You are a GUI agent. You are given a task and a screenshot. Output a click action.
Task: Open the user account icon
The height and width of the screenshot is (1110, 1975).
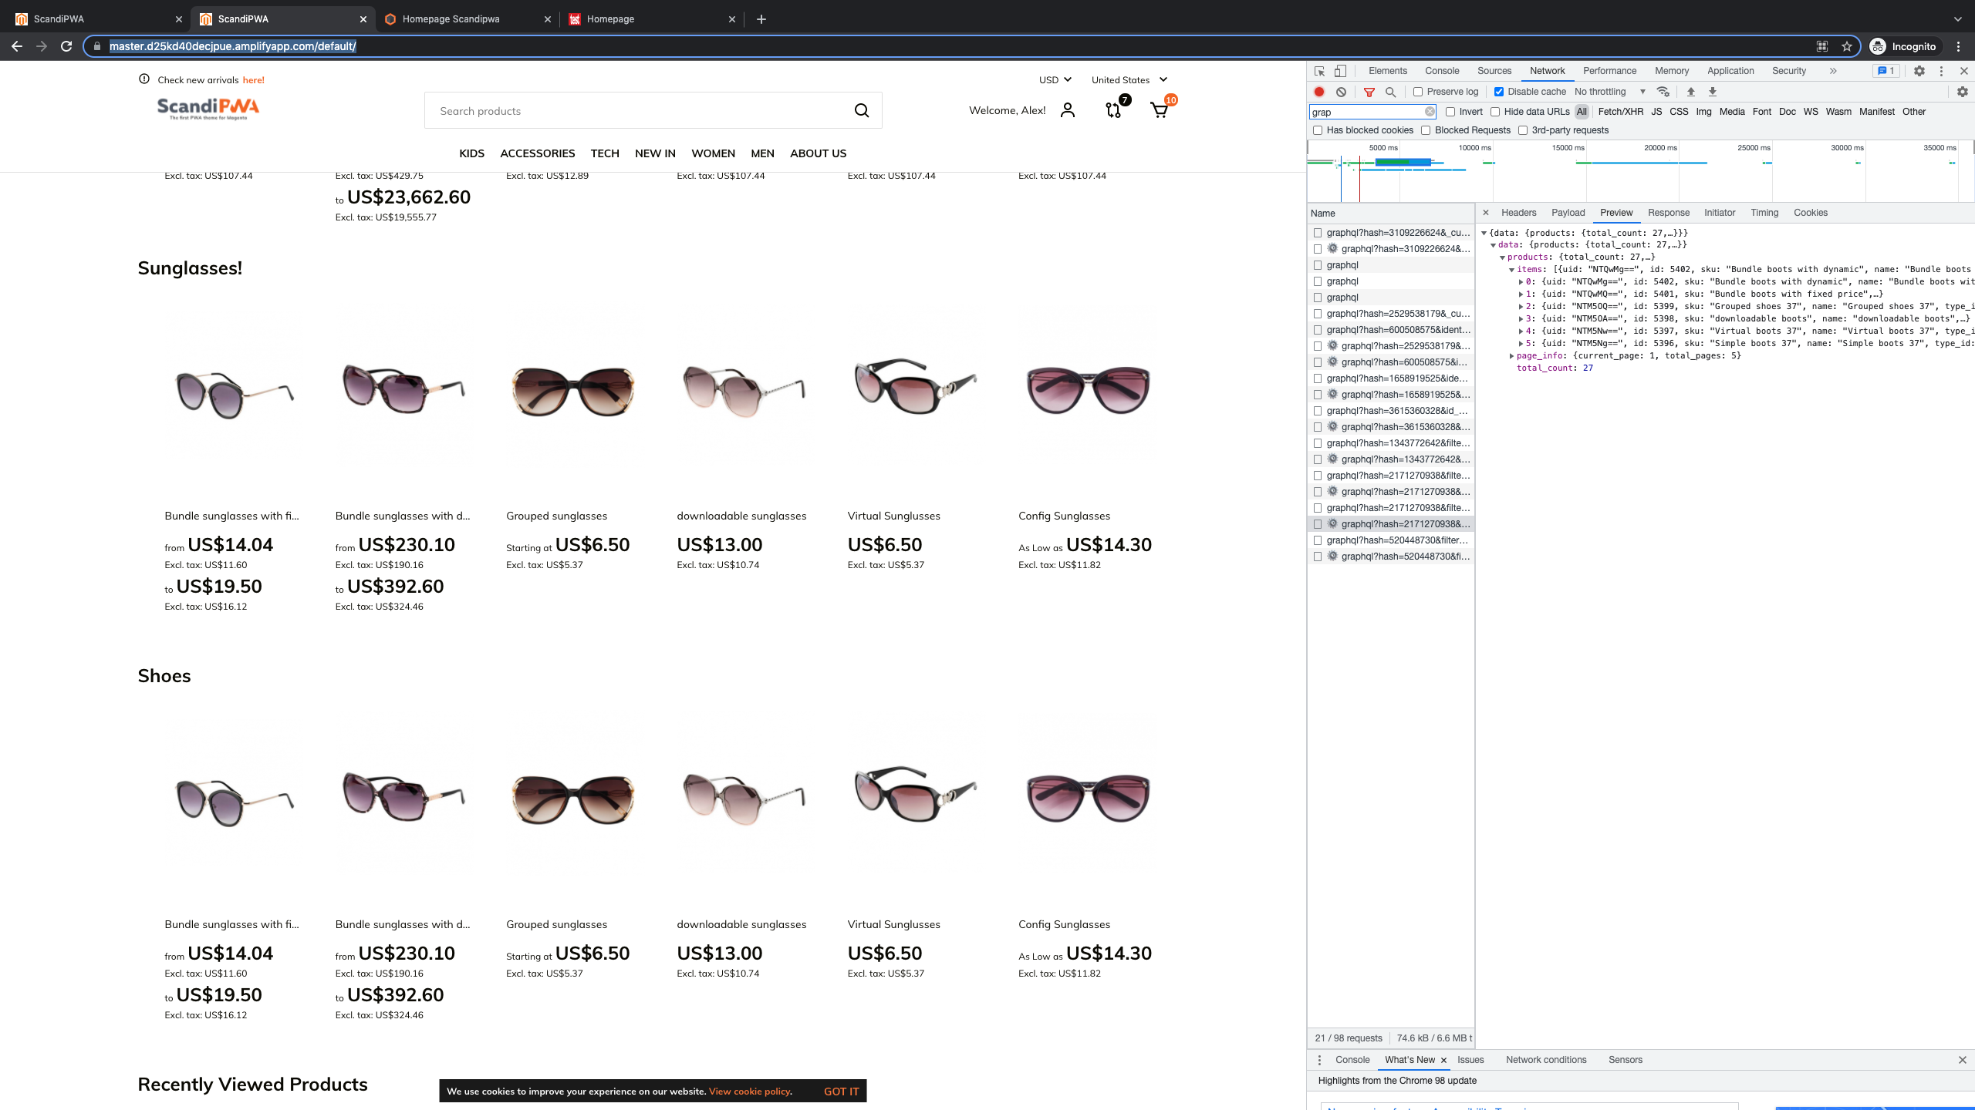pyautogui.click(x=1068, y=111)
